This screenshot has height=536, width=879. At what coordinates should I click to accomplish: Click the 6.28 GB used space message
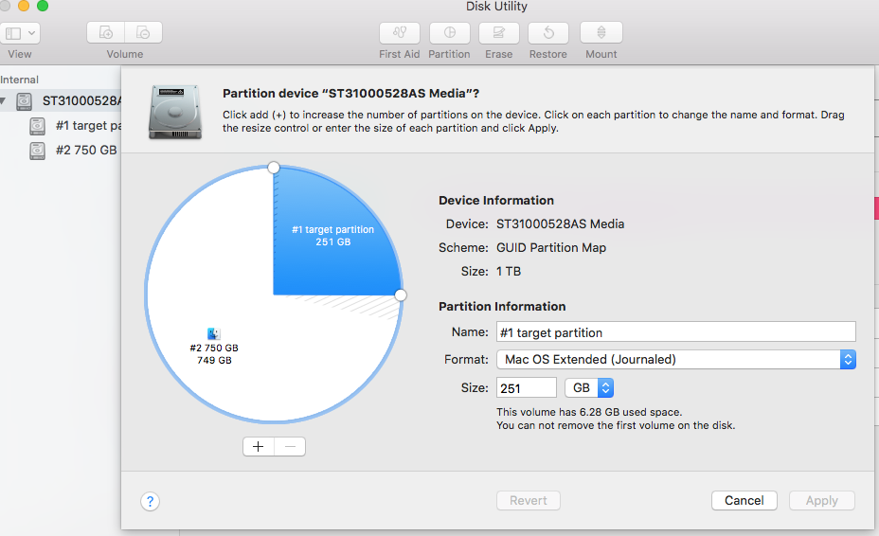[x=589, y=412]
